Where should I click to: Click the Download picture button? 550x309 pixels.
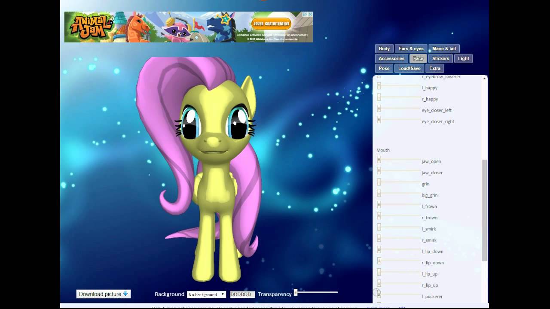click(104, 294)
